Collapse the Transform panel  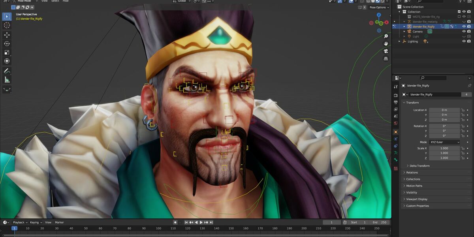click(x=412, y=103)
